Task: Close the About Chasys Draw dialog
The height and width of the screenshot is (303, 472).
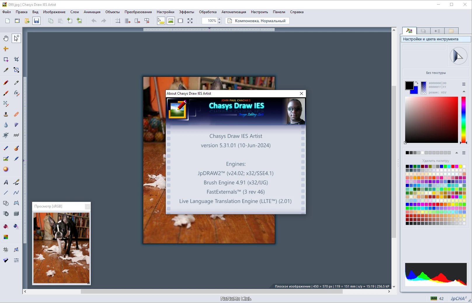Action: click(302, 94)
